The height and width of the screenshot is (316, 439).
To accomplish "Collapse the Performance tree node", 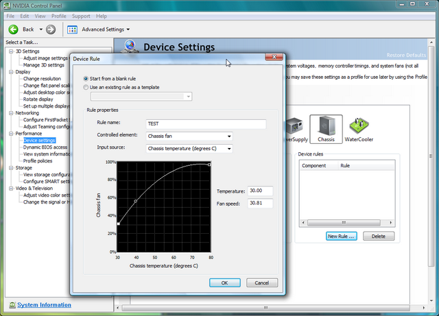I will 11,134.
